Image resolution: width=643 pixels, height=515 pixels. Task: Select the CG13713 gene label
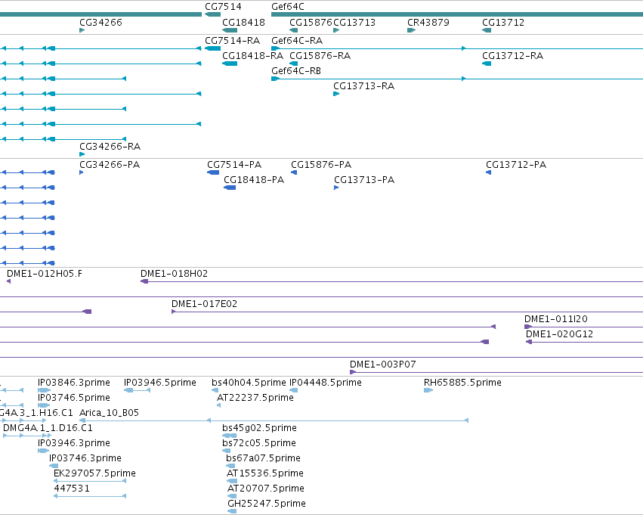(354, 22)
